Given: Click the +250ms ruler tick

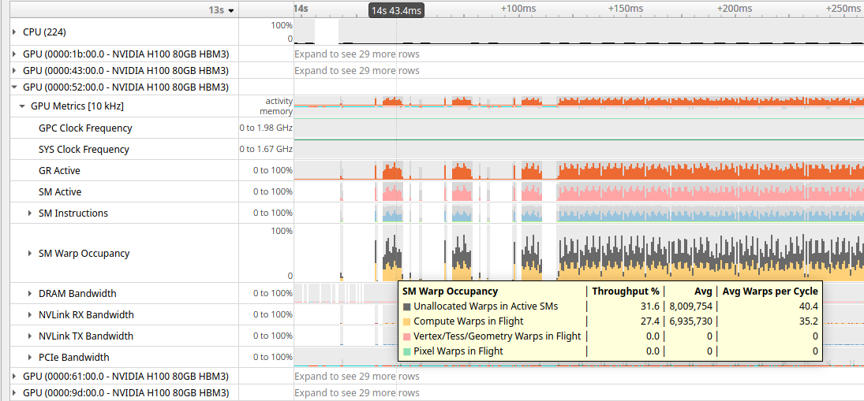Looking at the screenshot, I should coord(843,8).
